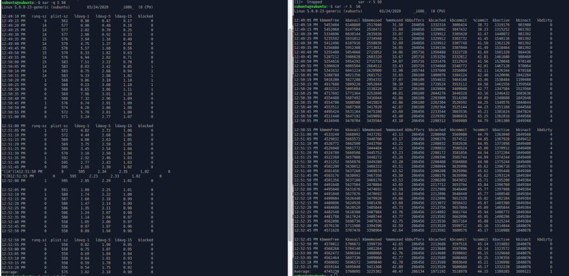
Task: Click the vertical divider between the two terminals
Action: point(290,139)
